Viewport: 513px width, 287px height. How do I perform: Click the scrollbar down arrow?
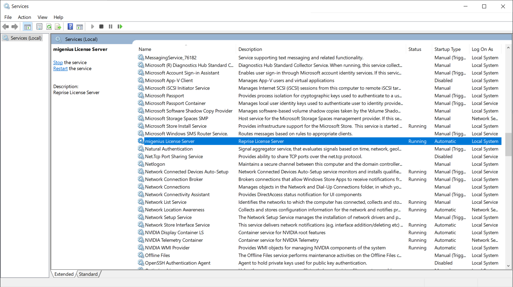tap(508, 266)
